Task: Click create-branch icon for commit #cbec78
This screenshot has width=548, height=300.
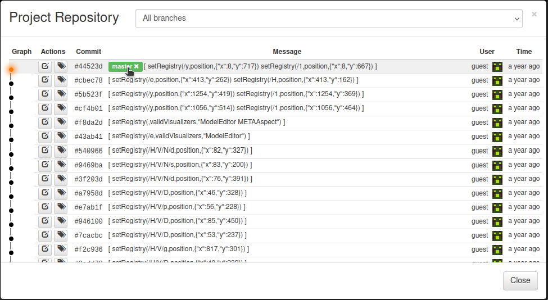Action: coord(45,80)
